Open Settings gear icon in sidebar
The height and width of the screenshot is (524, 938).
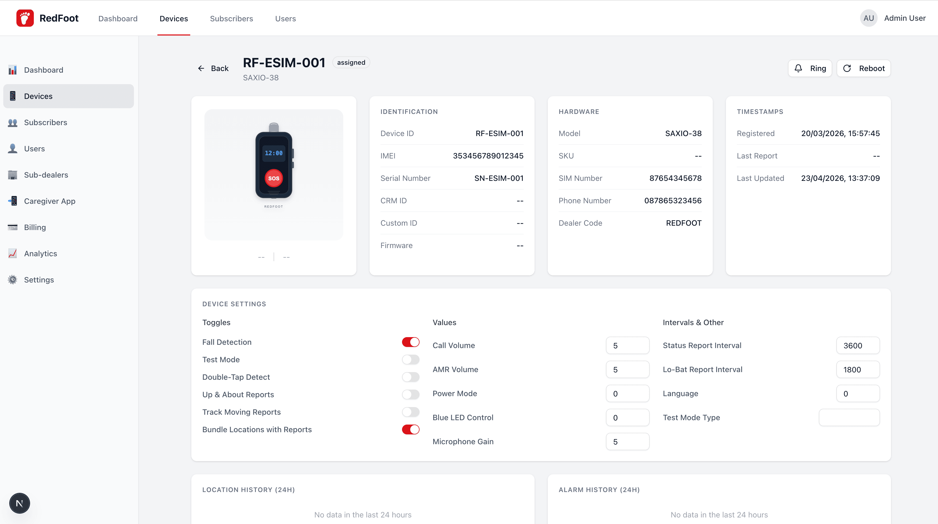pyautogui.click(x=12, y=279)
